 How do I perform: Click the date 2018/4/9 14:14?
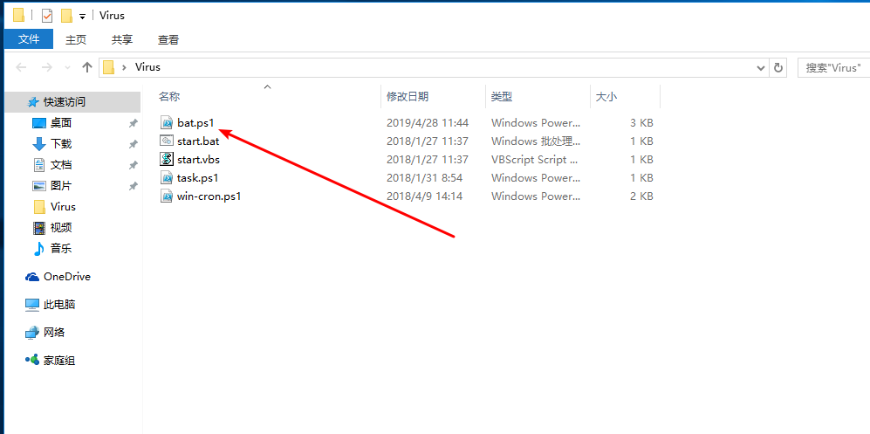(x=424, y=196)
